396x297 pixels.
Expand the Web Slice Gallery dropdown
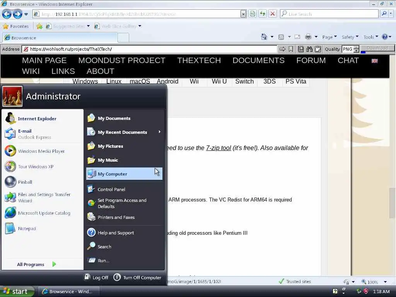tap(140, 26)
